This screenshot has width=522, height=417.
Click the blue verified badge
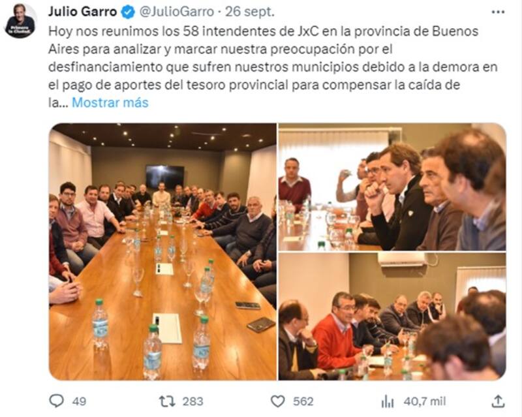point(127,12)
